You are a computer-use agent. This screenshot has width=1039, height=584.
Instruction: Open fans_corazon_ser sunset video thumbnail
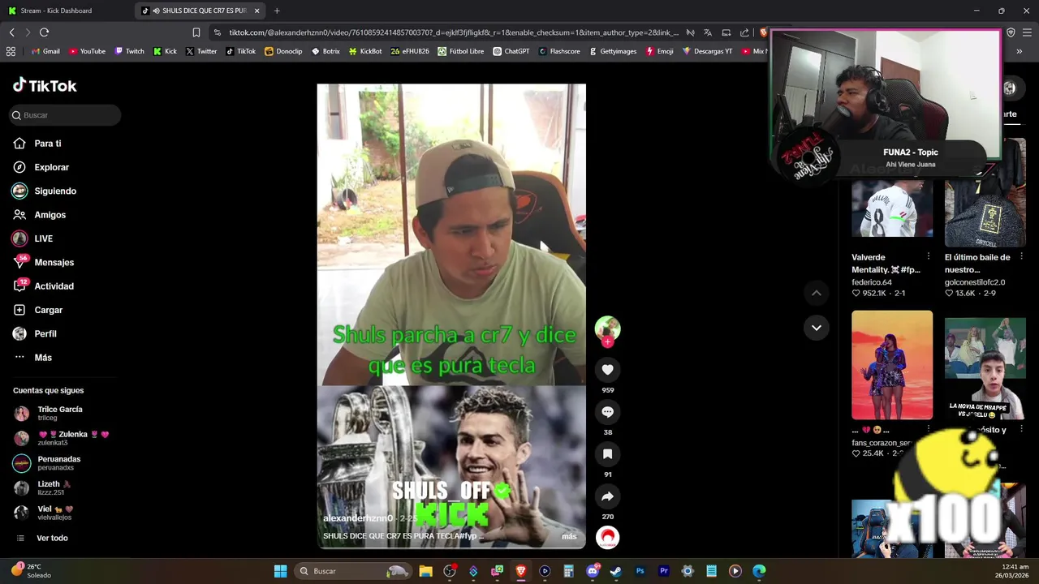(x=892, y=365)
